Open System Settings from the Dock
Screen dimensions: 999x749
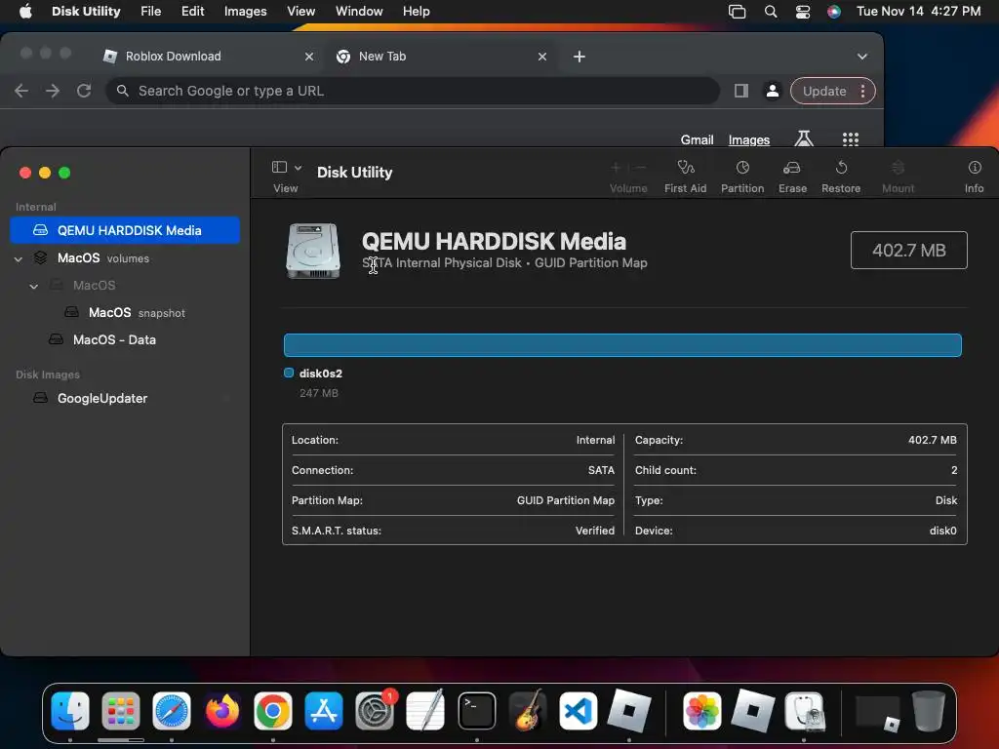point(375,711)
